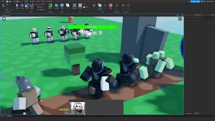Image resolution: width=215 pixels, height=121 pixels.
Task: Switch to the PLUGINS tab
Action: (49, 1)
